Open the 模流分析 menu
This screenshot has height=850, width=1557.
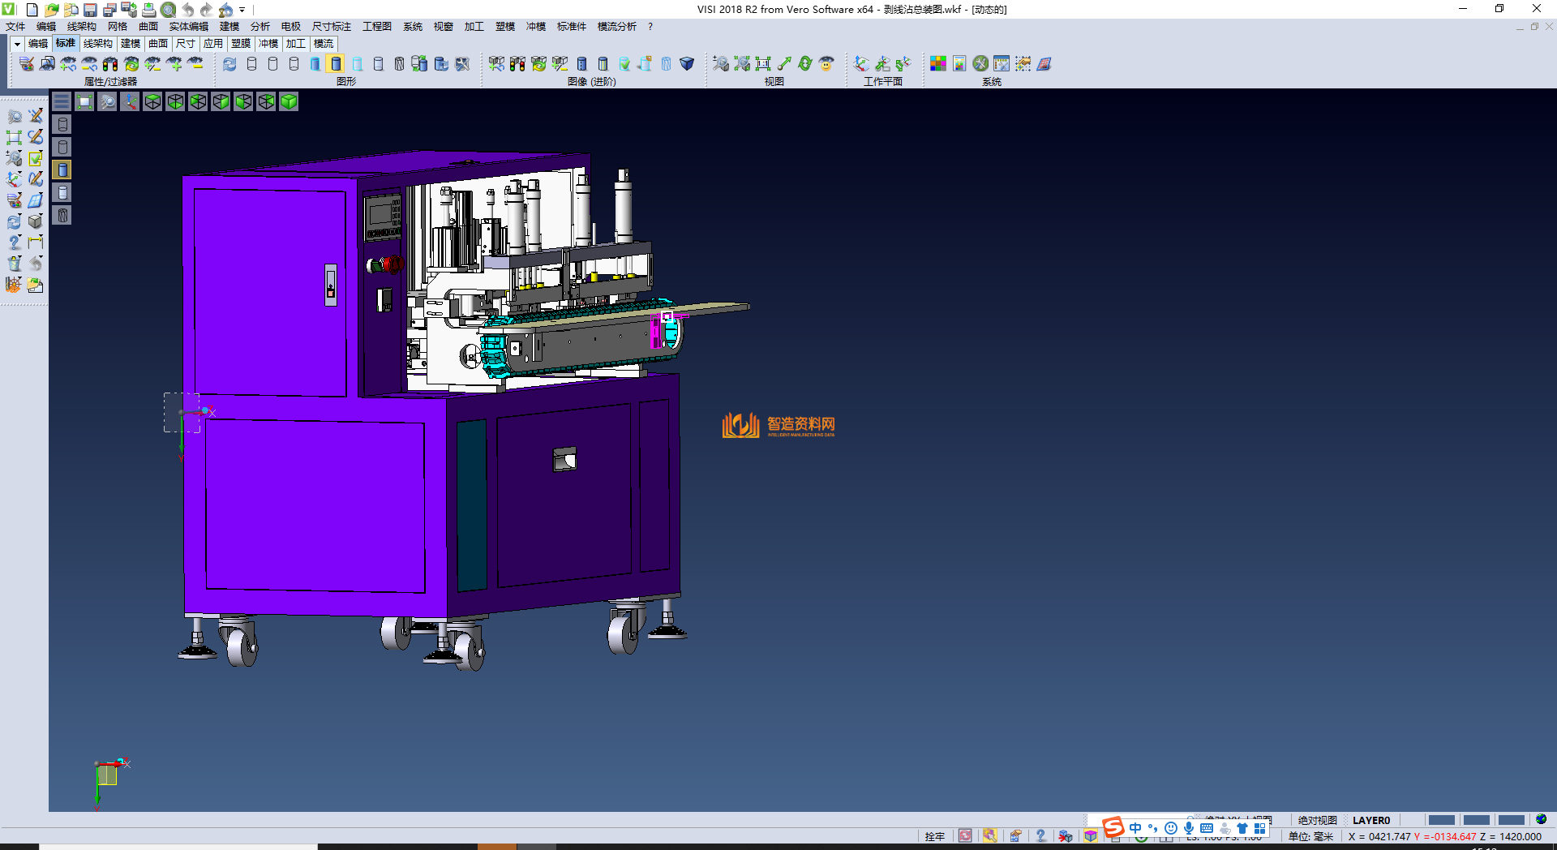click(x=616, y=27)
